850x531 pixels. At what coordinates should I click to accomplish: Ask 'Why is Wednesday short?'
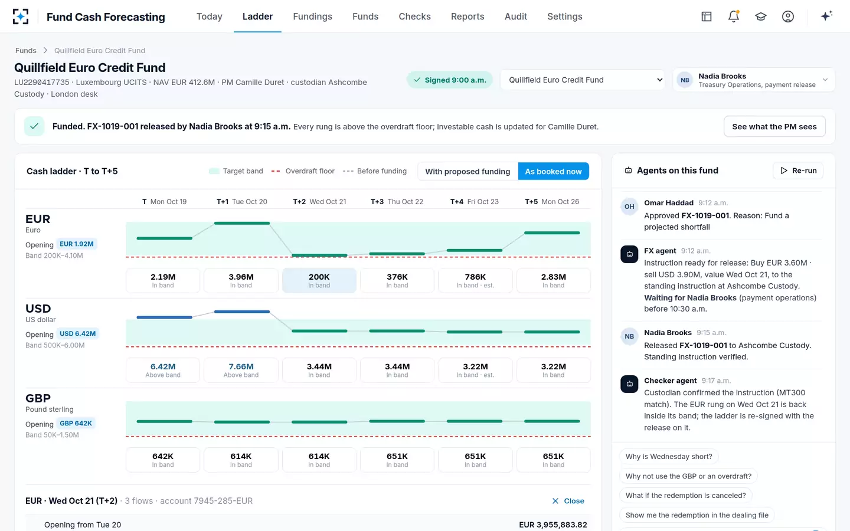coord(669,457)
